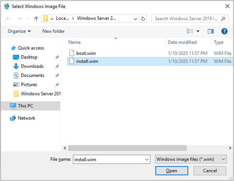The width and height of the screenshot is (234, 181).
Task: Click the pin icon next to Documents
Action: click(57, 75)
